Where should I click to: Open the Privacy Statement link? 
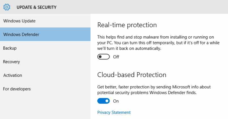click(x=114, y=112)
